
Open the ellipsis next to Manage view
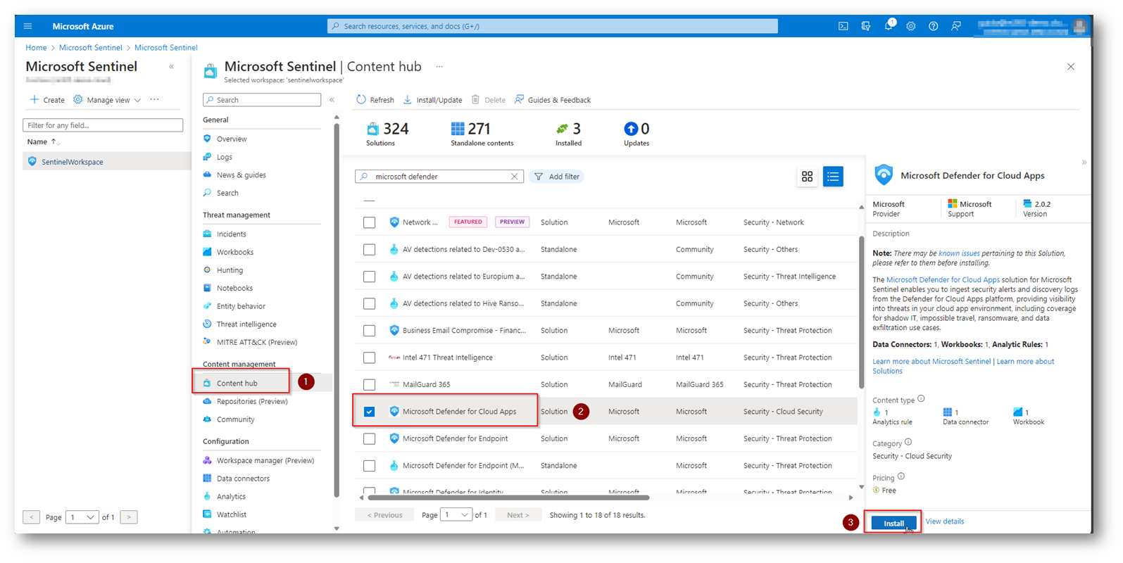point(154,100)
